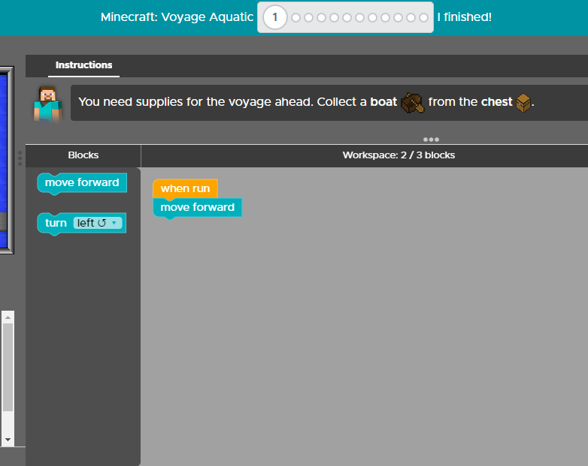This screenshot has width=588, height=466.
Task: Click the vertical dots grip beside Blocks
Action: (x=20, y=158)
